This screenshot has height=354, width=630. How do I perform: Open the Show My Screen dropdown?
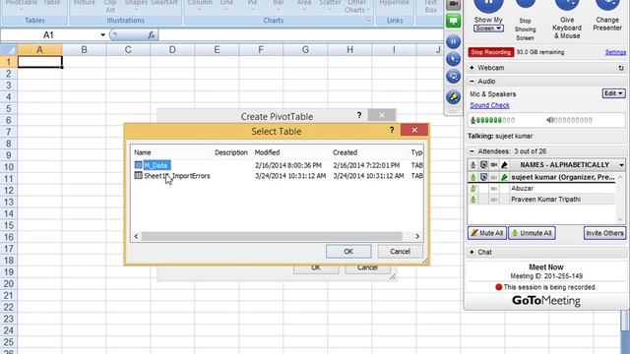pos(488,29)
